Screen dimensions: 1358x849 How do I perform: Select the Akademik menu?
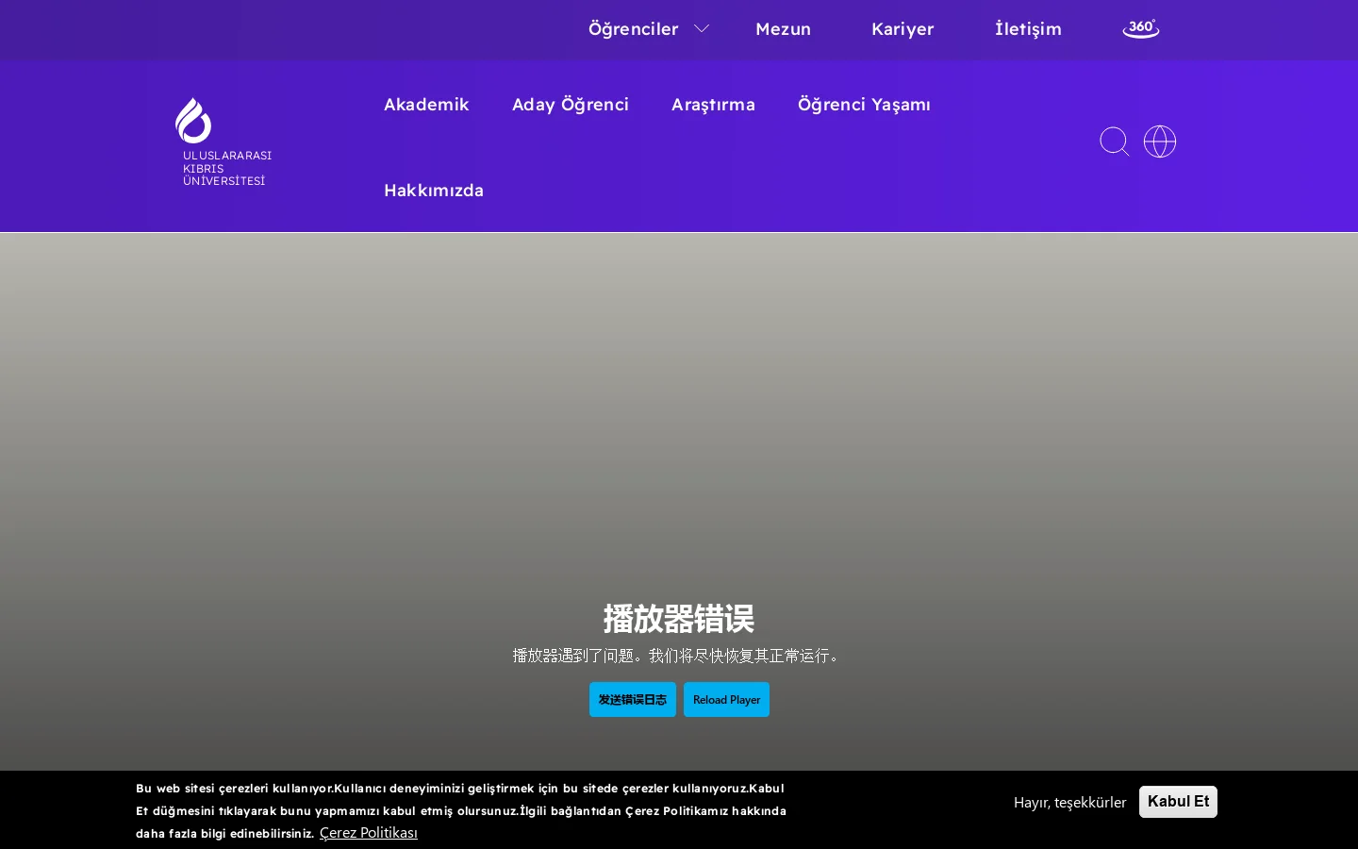[426, 105]
